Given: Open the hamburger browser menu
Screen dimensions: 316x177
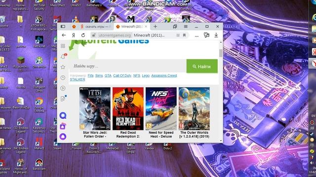Looking at the screenshot, I should pos(186,27).
